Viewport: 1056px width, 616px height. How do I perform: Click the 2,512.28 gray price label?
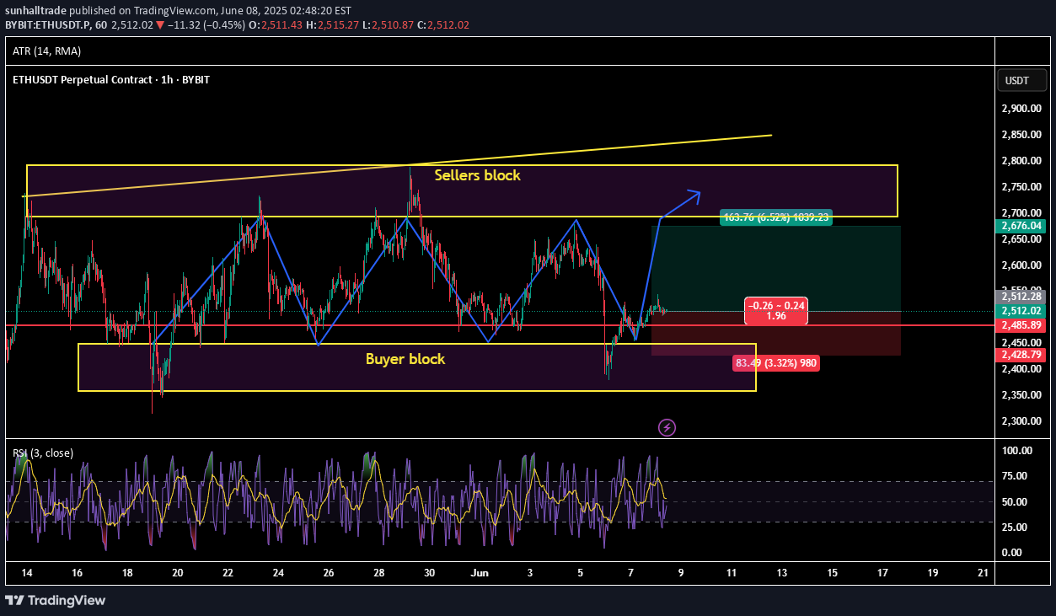(1021, 297)
